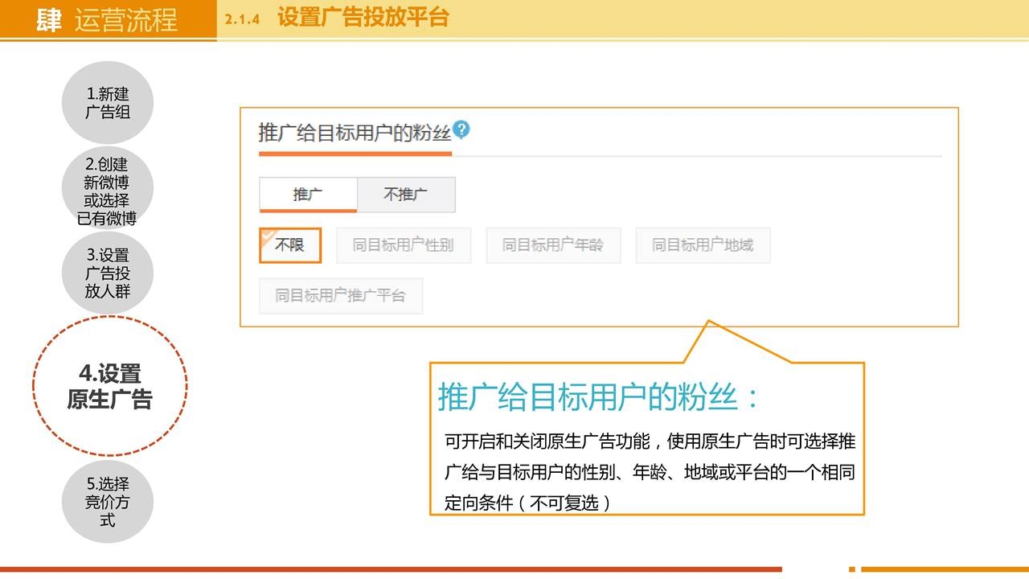Screen dimensions: 1029x579
Task: Click the 推广给目标用户的粉丝 panel heading
Action: coord(354,133)
